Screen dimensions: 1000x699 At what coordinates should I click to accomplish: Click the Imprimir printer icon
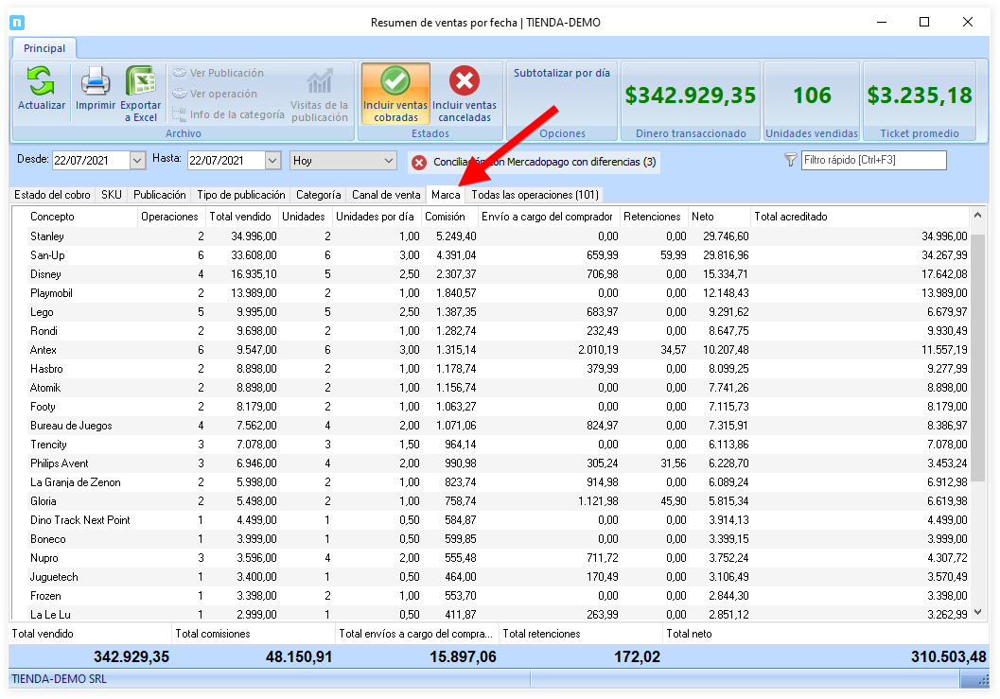pyautogui.click(x=95, y=82)
